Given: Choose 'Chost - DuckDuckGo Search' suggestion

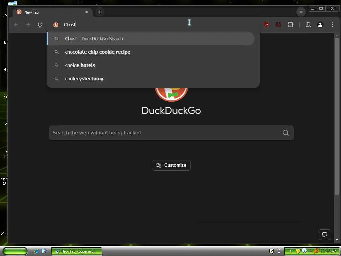Looking at the screenshot, I should pyautogui.click(x=151, y=39).
